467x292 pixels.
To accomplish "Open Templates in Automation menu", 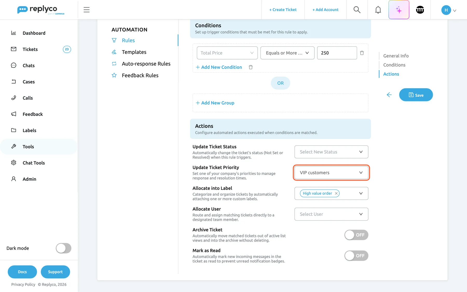I will (134, 52).
